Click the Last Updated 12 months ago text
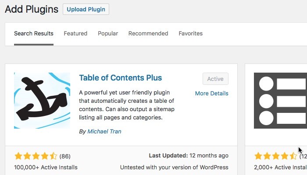The height and width of the screenshot is (175, 307). pyautogui.click(x=189, y=156)
